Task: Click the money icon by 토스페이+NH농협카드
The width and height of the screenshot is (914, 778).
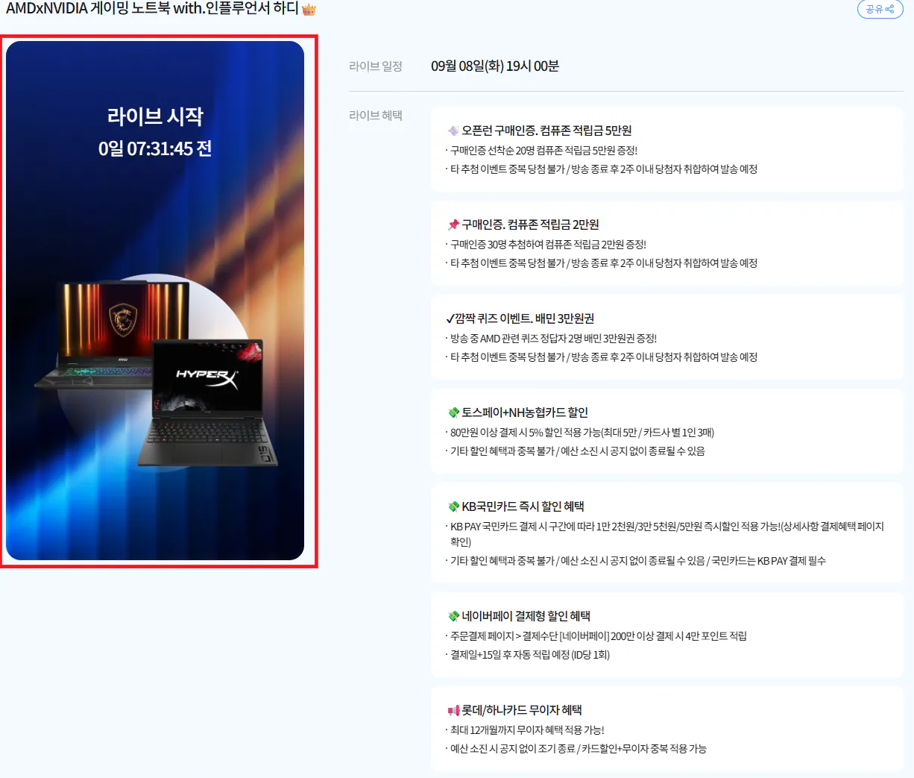Action: (453, 412)
